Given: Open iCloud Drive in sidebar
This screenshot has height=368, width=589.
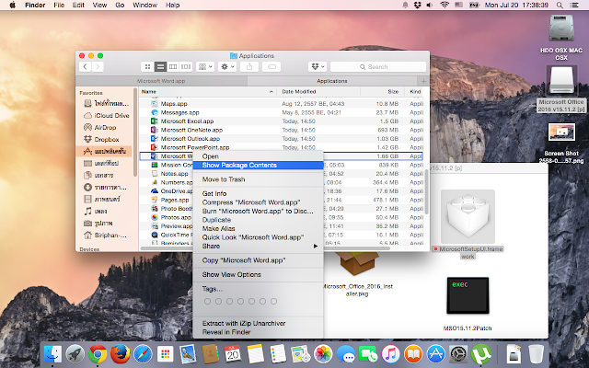Looking at the screenshot, I should (x=107, y=116).
